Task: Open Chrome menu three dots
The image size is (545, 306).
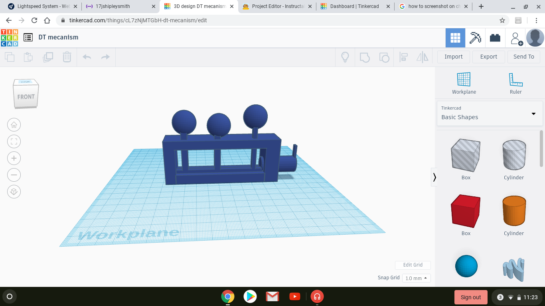Action: coord(536,20)
